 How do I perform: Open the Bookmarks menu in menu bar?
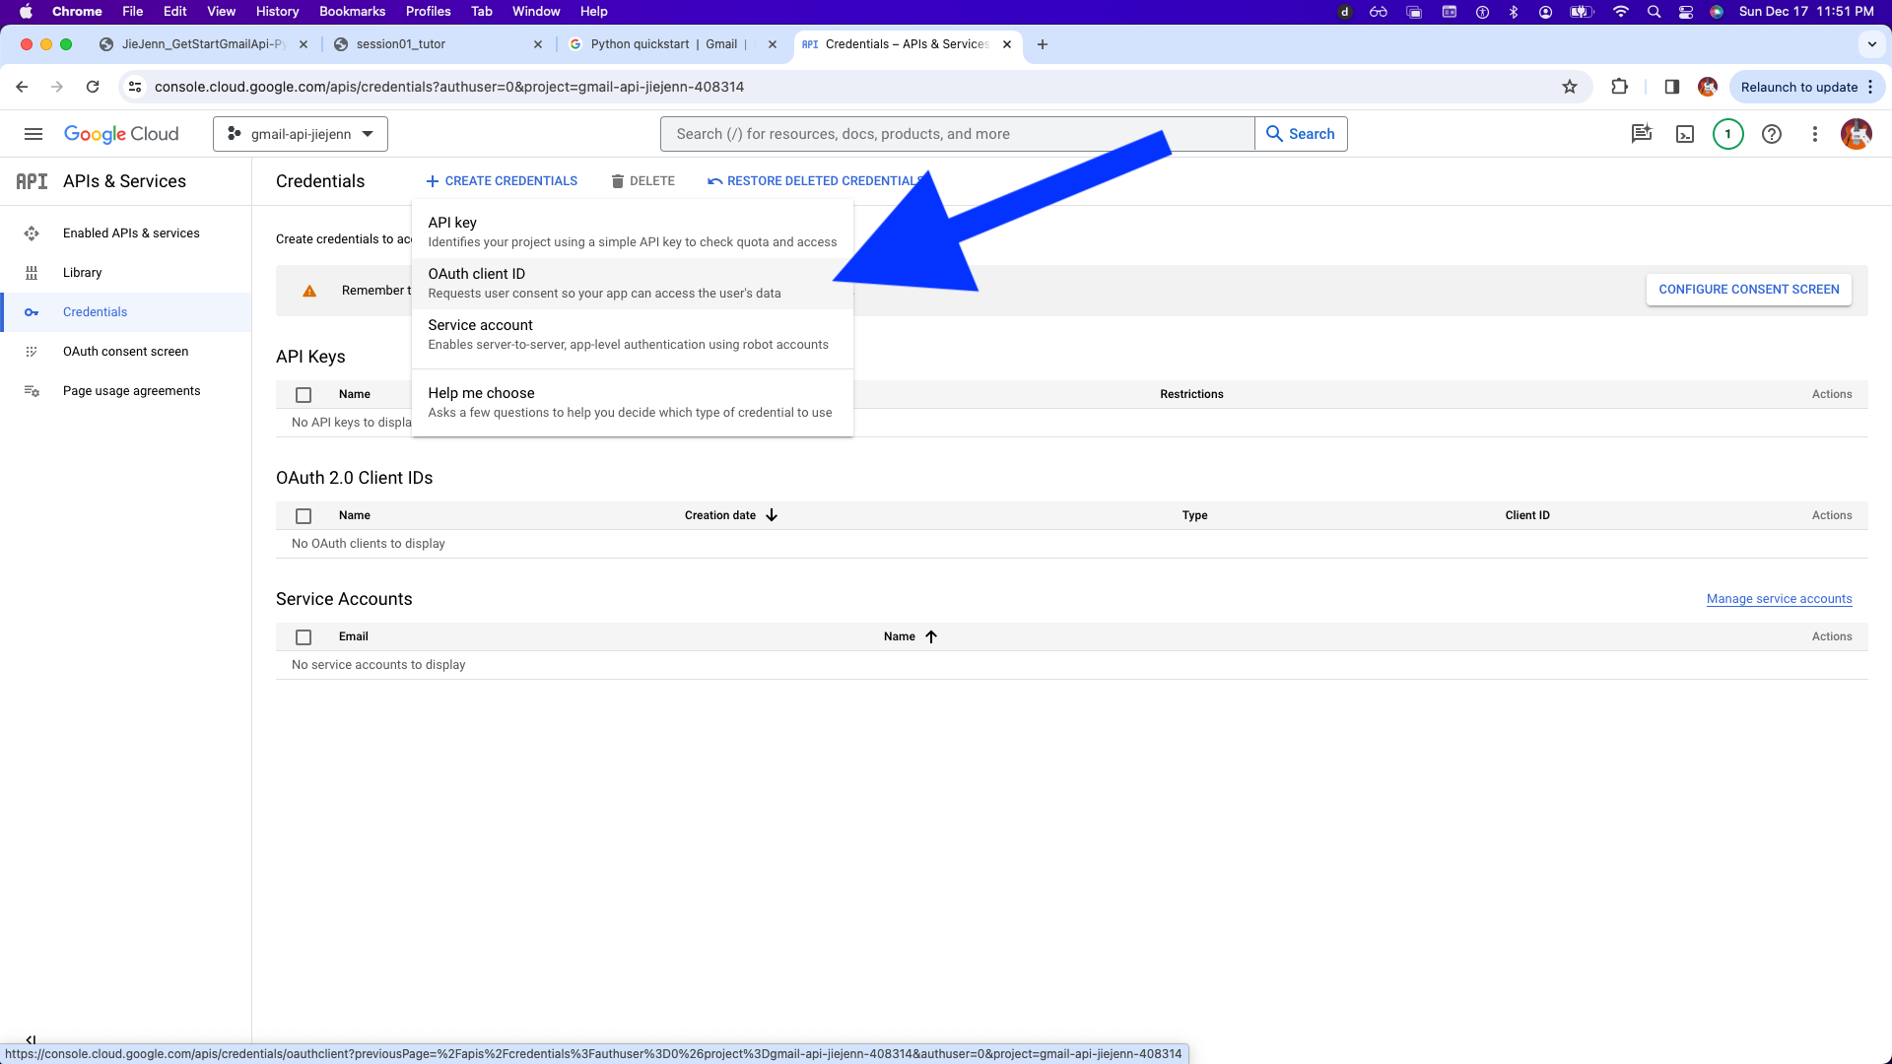point(352,11)
